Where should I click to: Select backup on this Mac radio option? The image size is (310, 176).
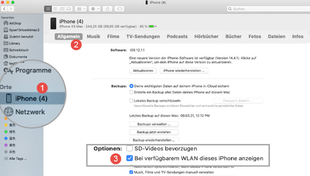tap(131, 92)
